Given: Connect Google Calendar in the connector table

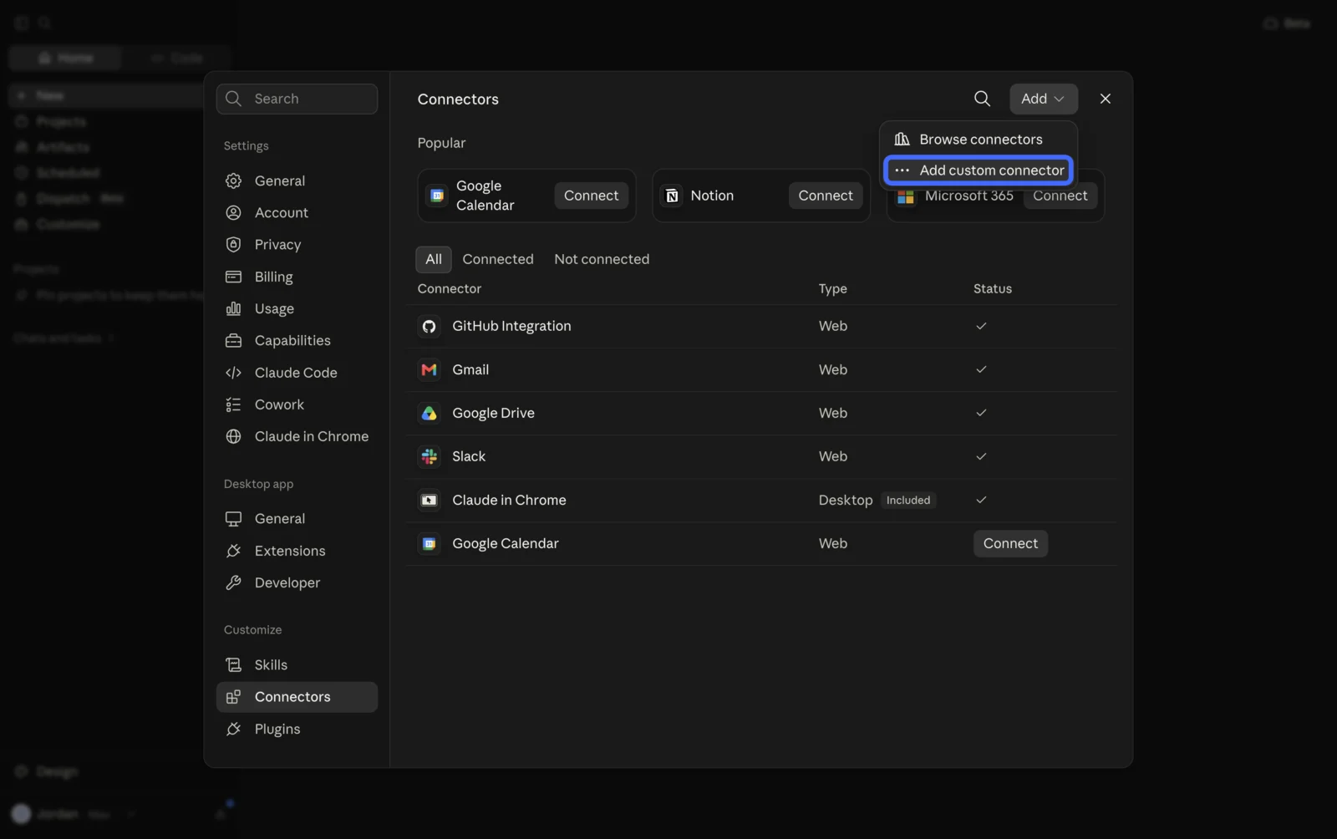Looking at the screenshot, I should click(1010, 544).
